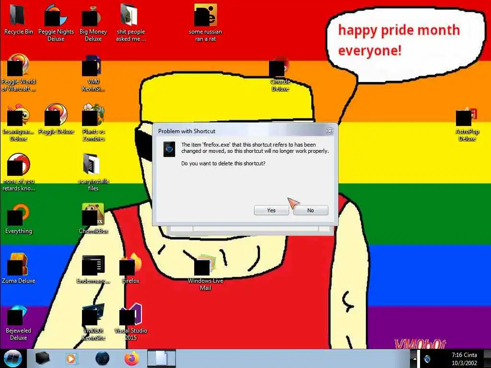Image resolution: width=491 pixels, height=368 pixels.
Task: Select the VM0 KevinSi... desktop icon
Action: click(93, 73)
